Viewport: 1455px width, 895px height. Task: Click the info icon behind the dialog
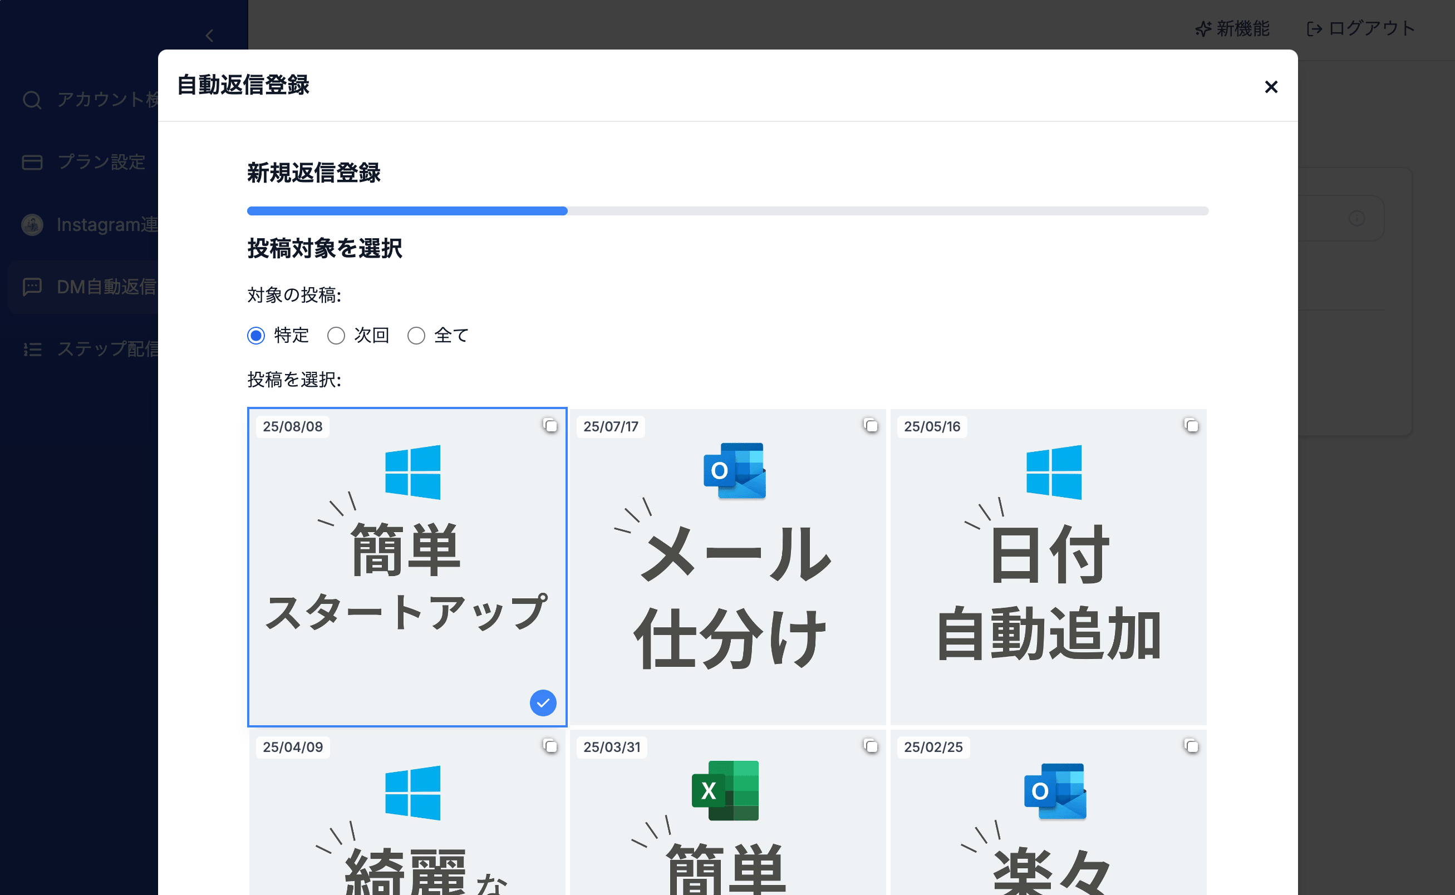1356,218
